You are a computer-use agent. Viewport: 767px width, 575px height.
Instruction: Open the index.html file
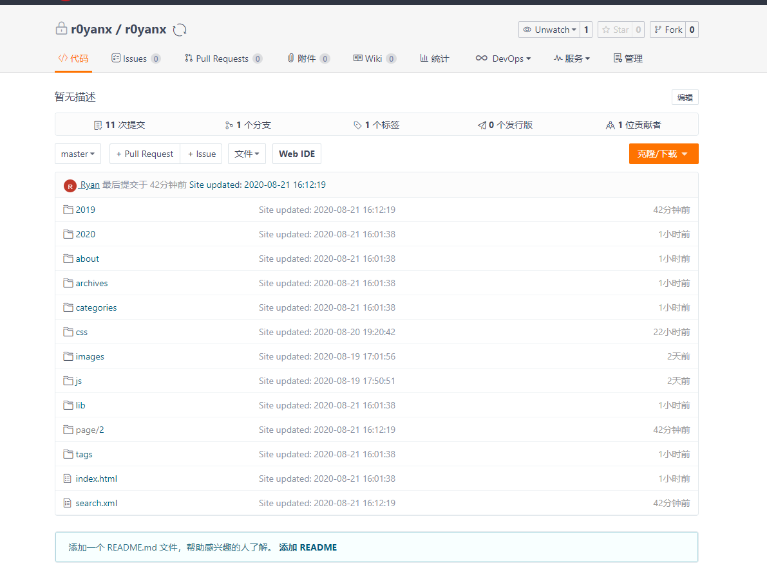pyautogui.click(x=97, y=479)
